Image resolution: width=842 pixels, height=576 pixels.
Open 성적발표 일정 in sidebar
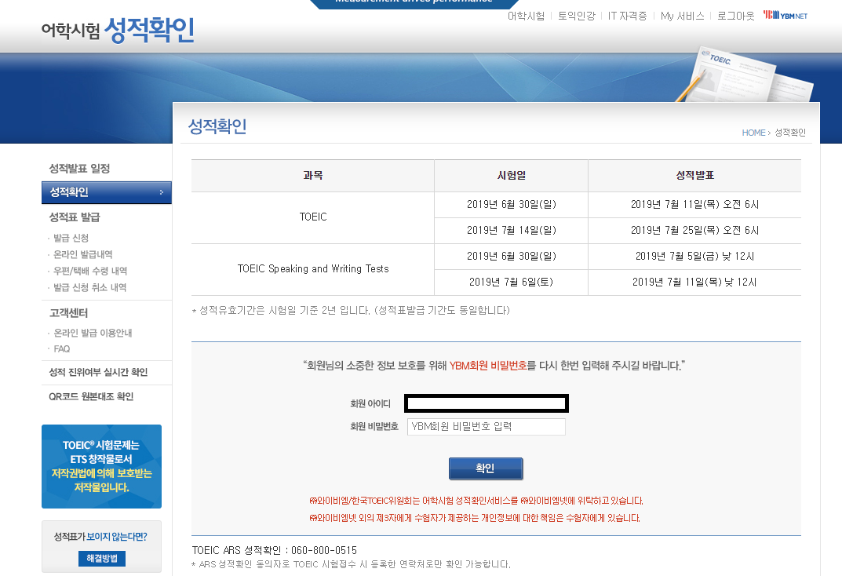[x=79, y=169]
